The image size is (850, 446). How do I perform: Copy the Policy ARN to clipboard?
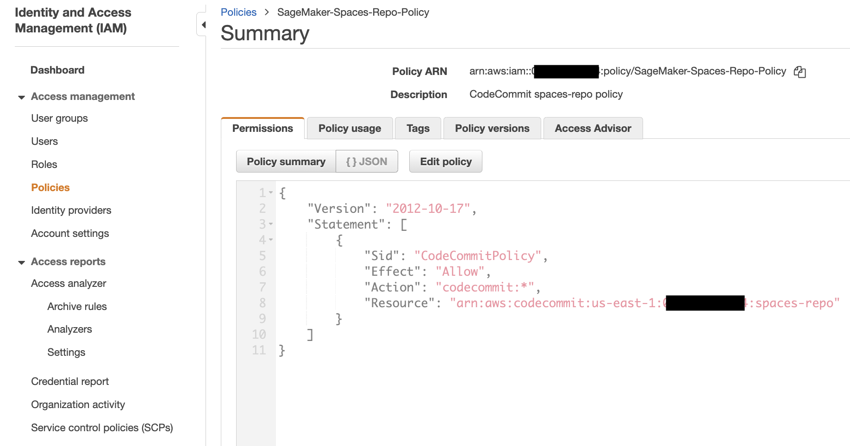[x=800, y=72]
